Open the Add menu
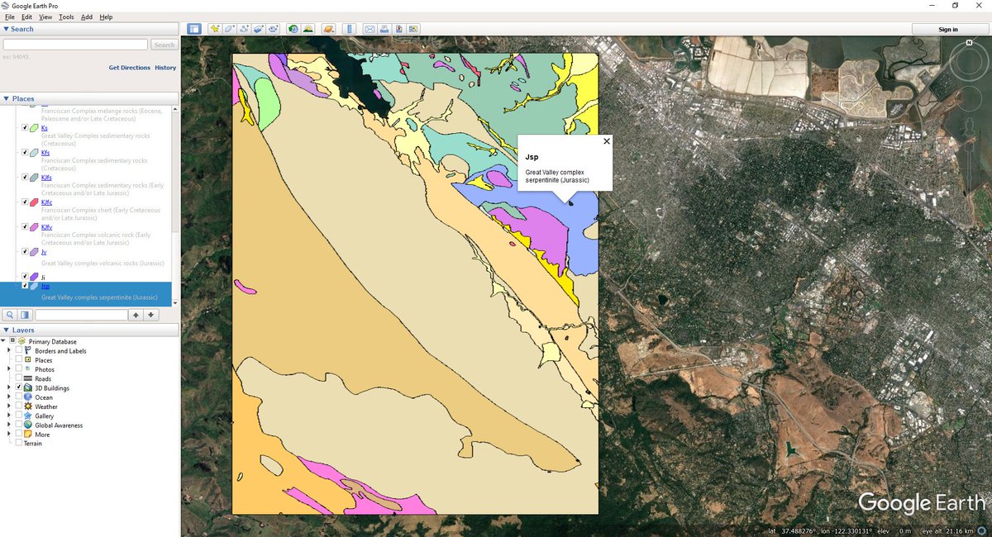This screenshot has width=992, height=537. click(x=87, y=17)
